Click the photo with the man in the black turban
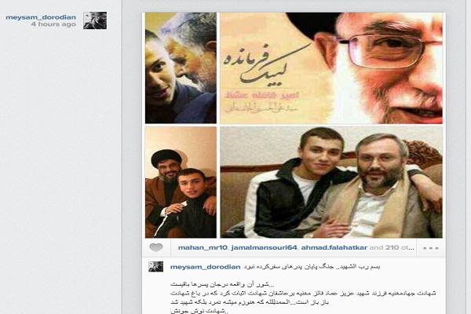Screen dimensions: 471x314 point(181,182)
